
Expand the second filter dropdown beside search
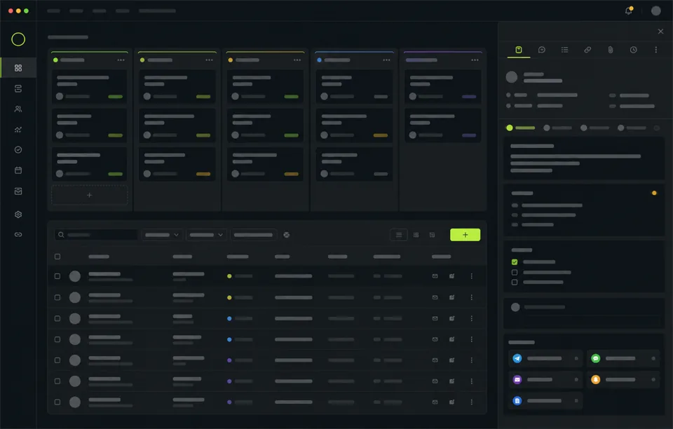click(x=206, y=235)
